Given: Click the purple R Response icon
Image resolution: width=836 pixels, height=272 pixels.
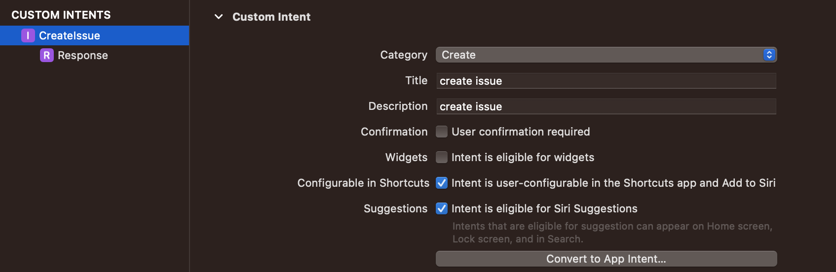Looking at the screenshot, I should (x=46, y=55).
